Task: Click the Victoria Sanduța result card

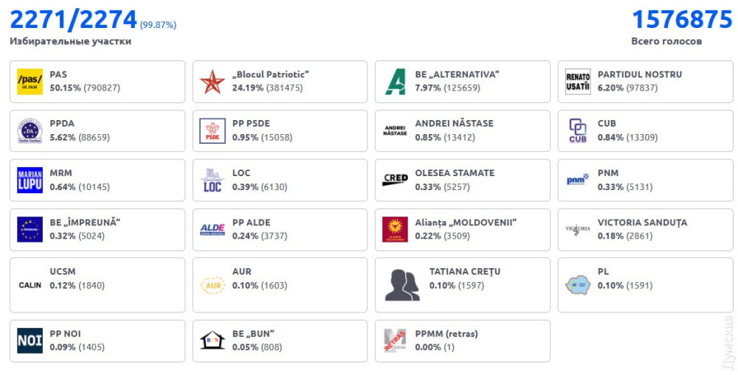Action: point(645,230)
